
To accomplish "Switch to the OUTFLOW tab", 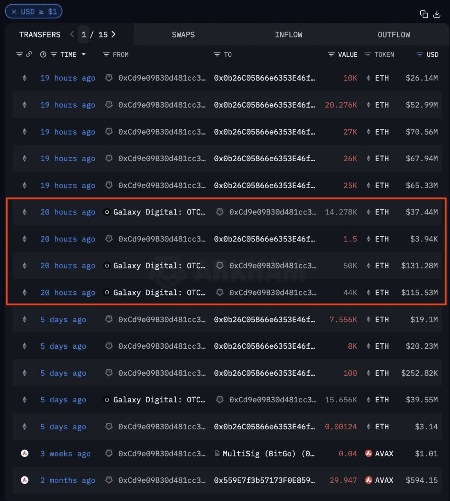I will [394, 34].
